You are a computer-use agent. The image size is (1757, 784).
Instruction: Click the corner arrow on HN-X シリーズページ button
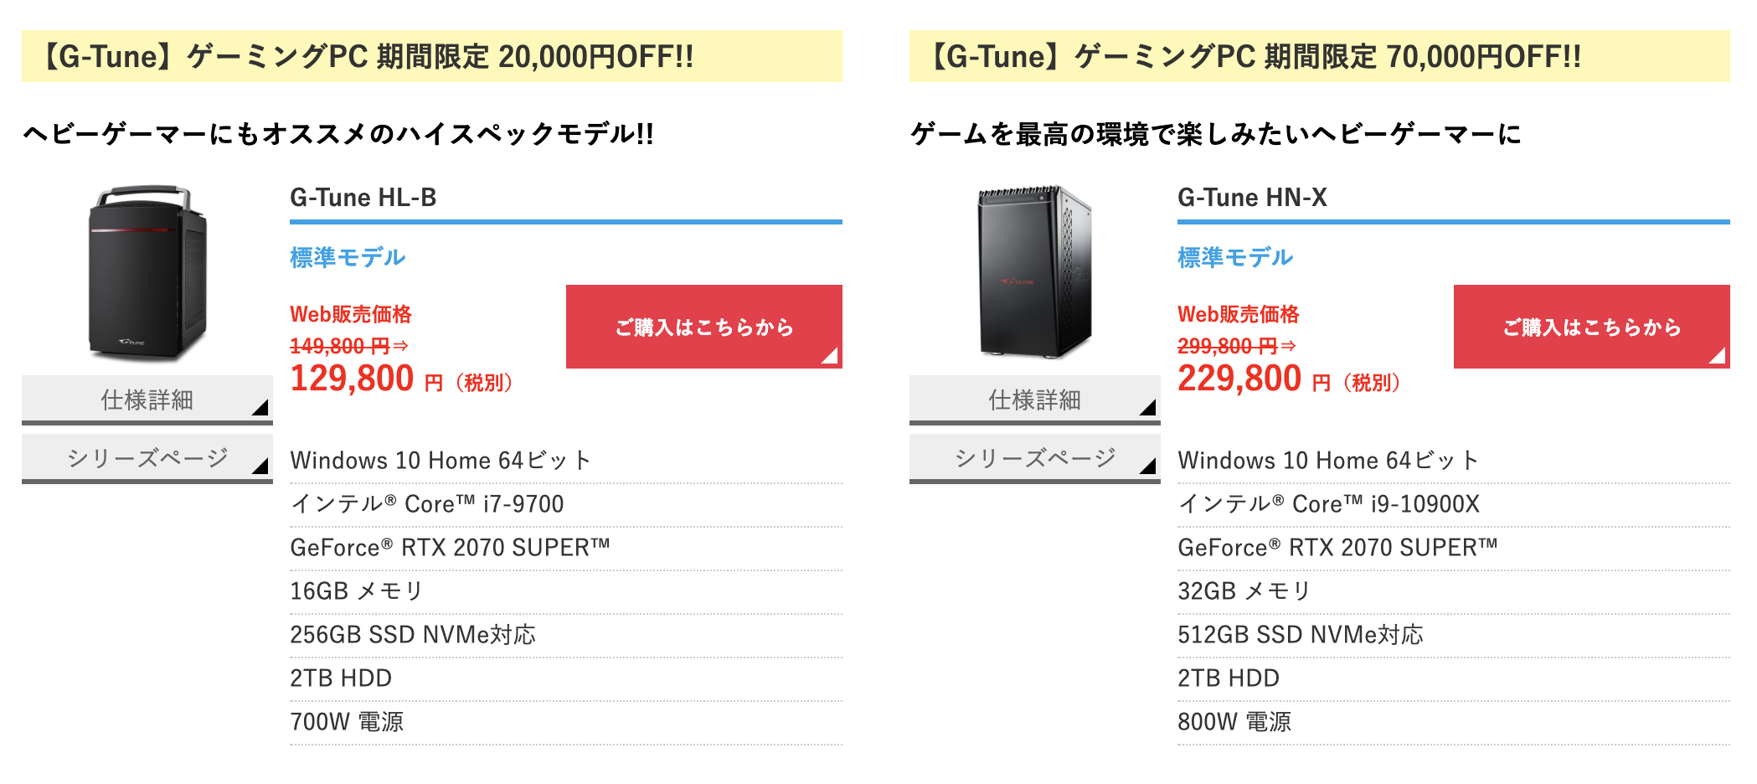(x=1148, y=466)
